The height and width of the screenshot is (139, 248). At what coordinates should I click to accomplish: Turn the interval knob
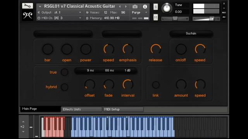point(128,85)
